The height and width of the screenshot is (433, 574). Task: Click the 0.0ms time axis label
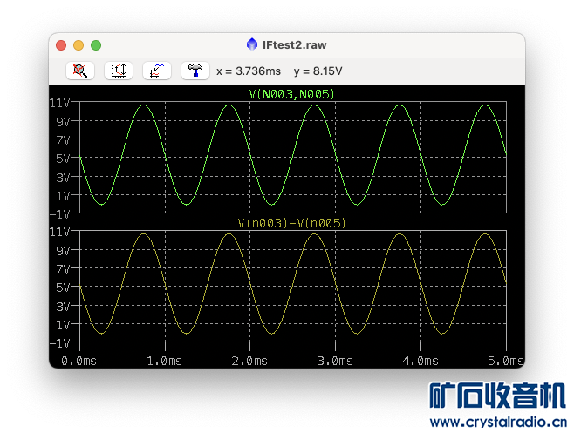tap(79, 362)
